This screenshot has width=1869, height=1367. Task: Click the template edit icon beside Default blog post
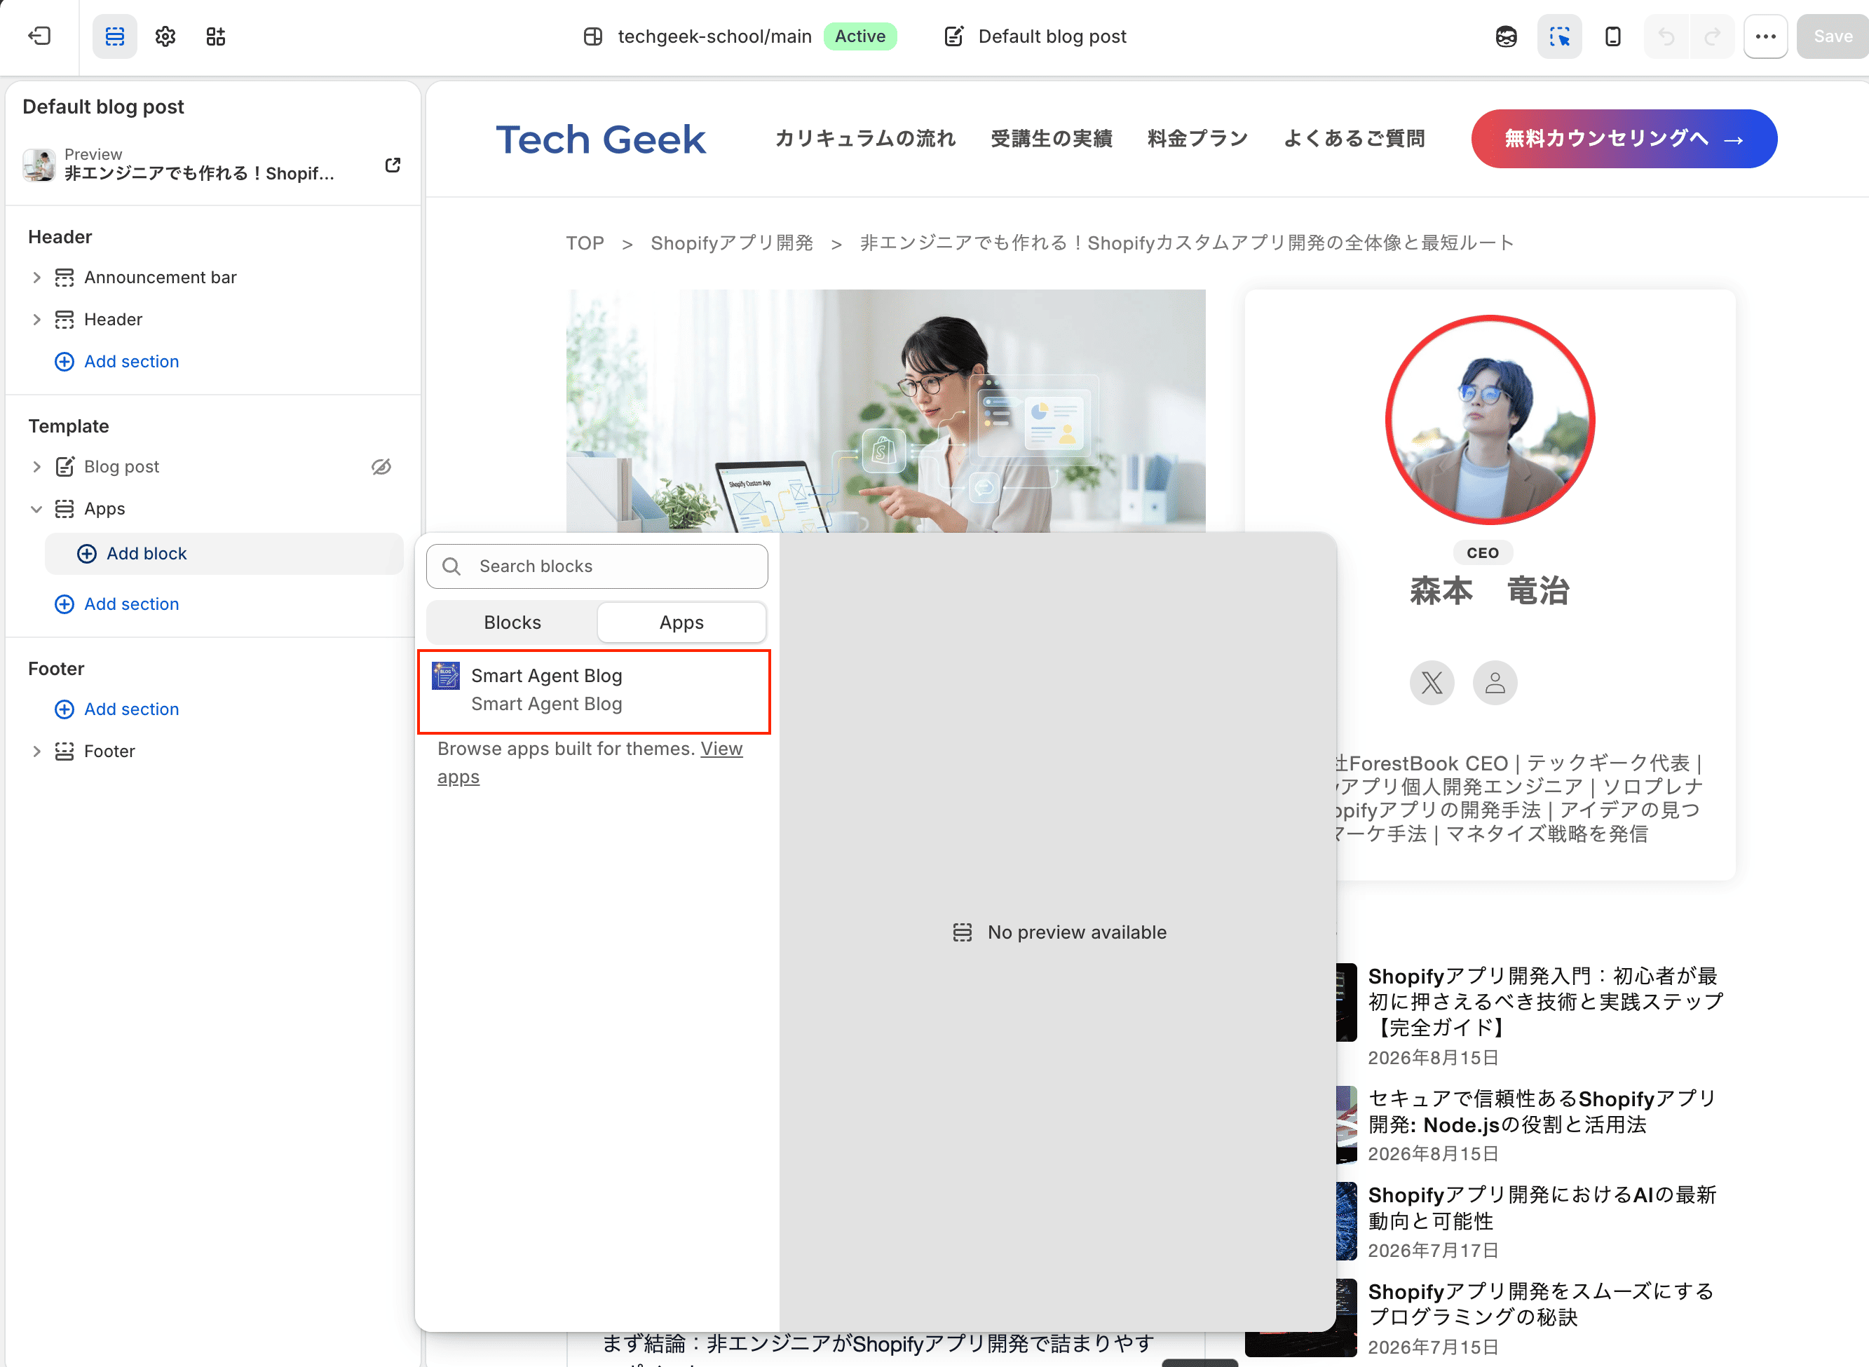953,36
